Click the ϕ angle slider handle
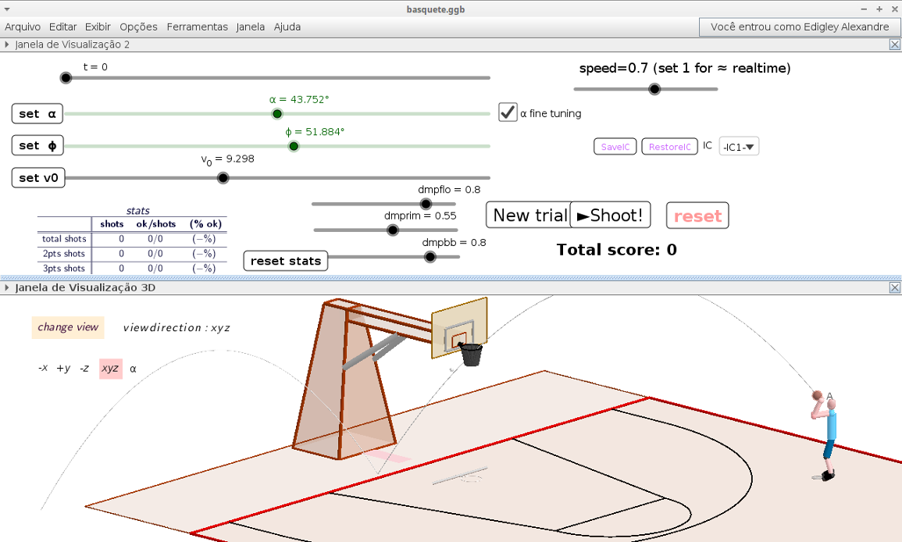 (x=294, y=146)
